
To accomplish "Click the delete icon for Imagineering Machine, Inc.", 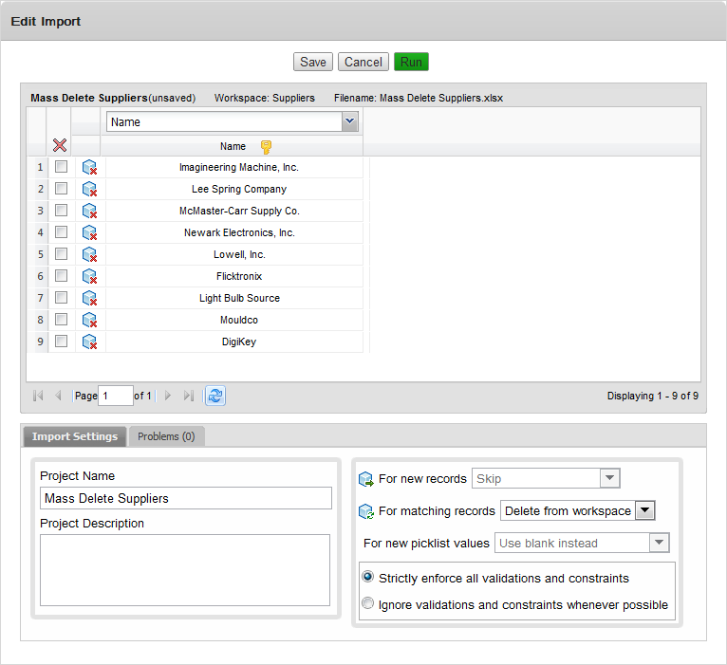I will (x=89, y=167).
